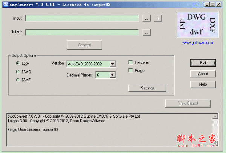Click in the Input path field
This screenshot has width=226, height=153.
[82, 18]
